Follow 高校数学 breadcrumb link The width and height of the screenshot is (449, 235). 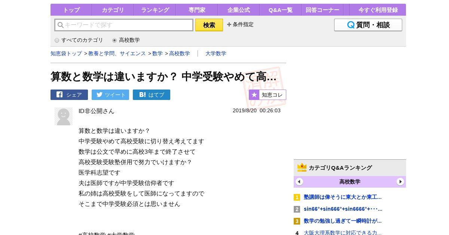[x=180, y=53]
